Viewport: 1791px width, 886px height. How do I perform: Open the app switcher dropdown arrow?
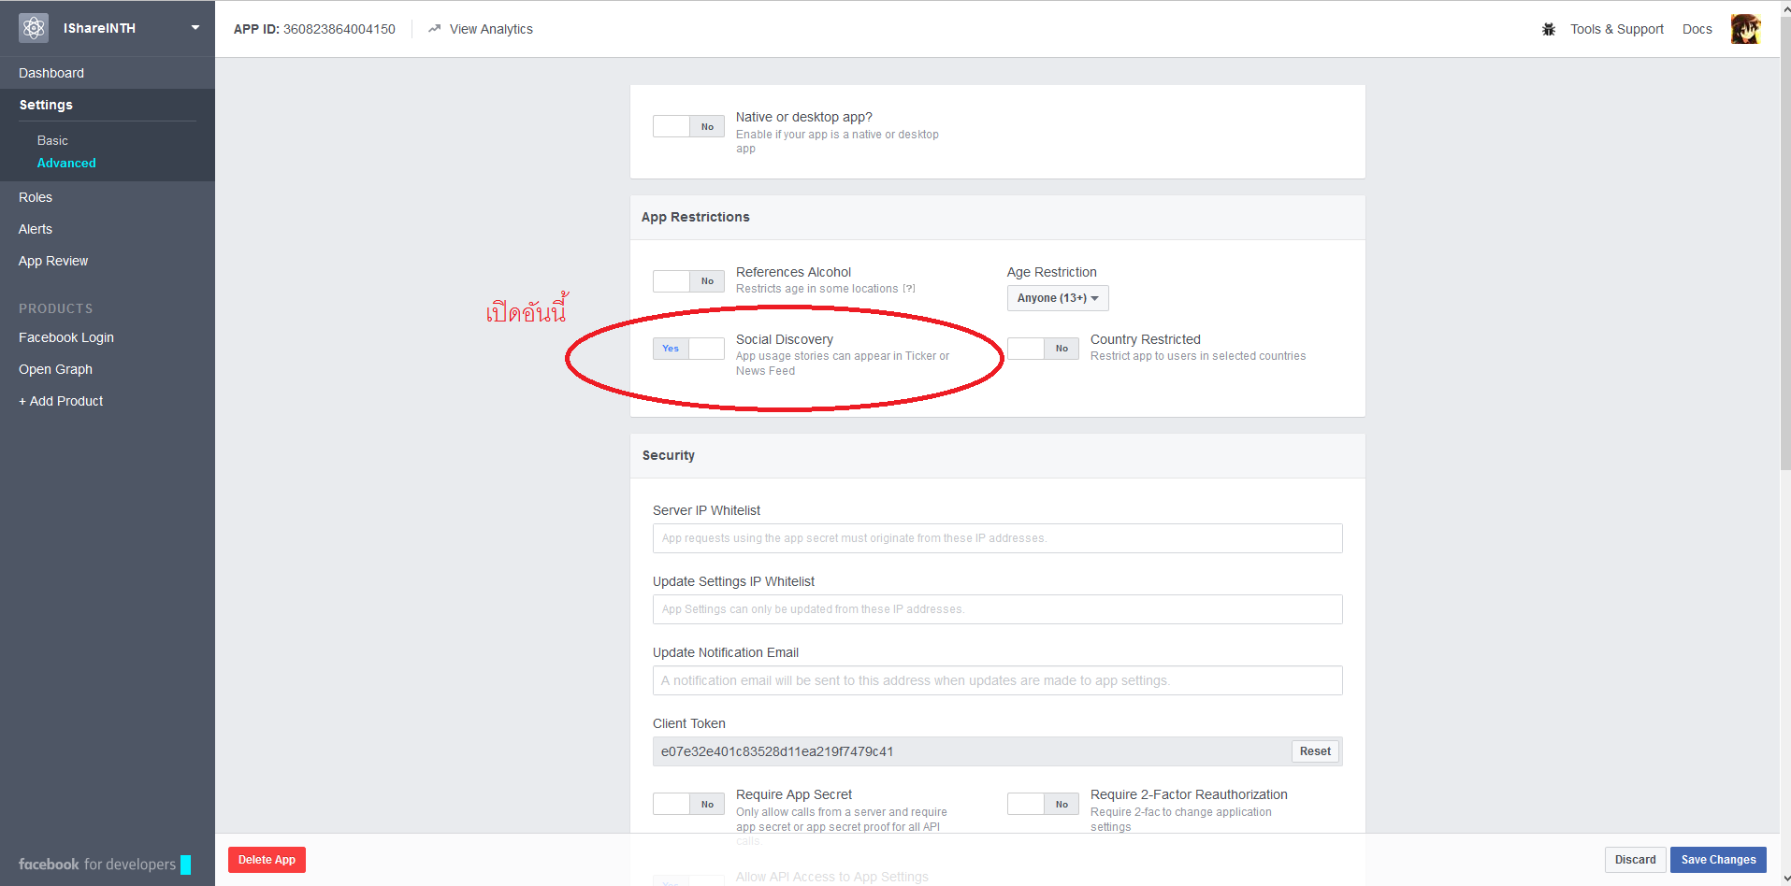click(x=195, y=28)
